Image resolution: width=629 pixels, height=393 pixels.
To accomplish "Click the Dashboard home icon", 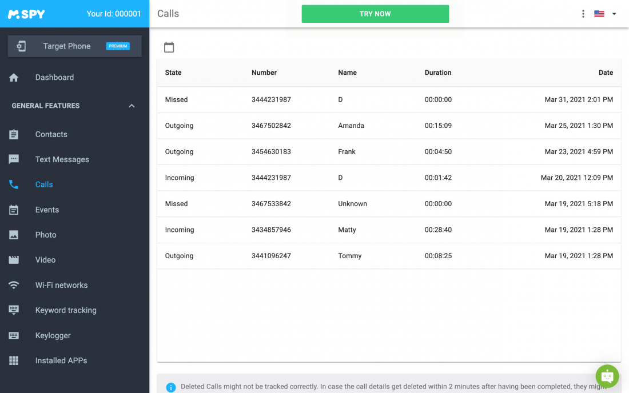I will click(x=14, y=77).
